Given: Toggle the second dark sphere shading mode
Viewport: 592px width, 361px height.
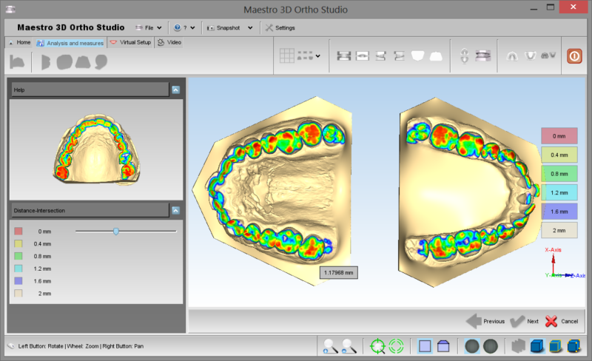Looking at the screenshot, I should coord(491,346).
